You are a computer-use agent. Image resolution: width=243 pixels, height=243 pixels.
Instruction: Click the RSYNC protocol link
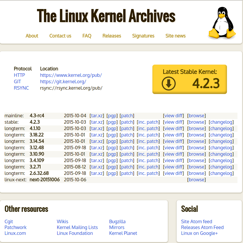click(21, 88)
